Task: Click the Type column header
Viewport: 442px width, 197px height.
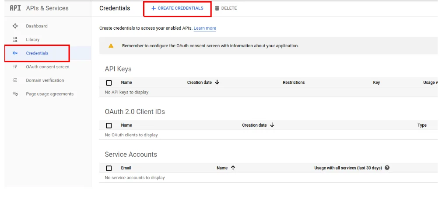Action: [x=422, y=125]
